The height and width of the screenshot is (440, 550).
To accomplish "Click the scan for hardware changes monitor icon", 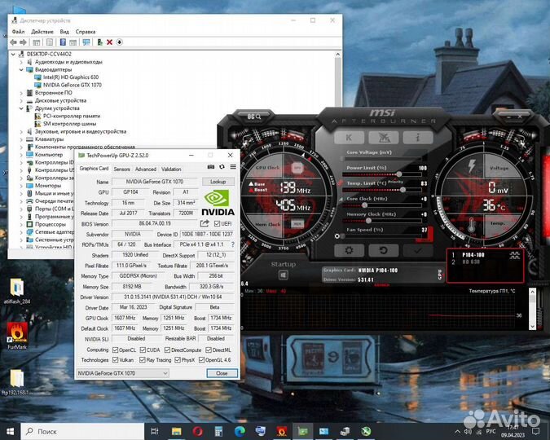I will [86, 42].
